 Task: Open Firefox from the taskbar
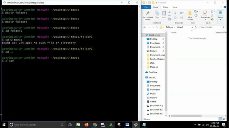pos(87,125)
